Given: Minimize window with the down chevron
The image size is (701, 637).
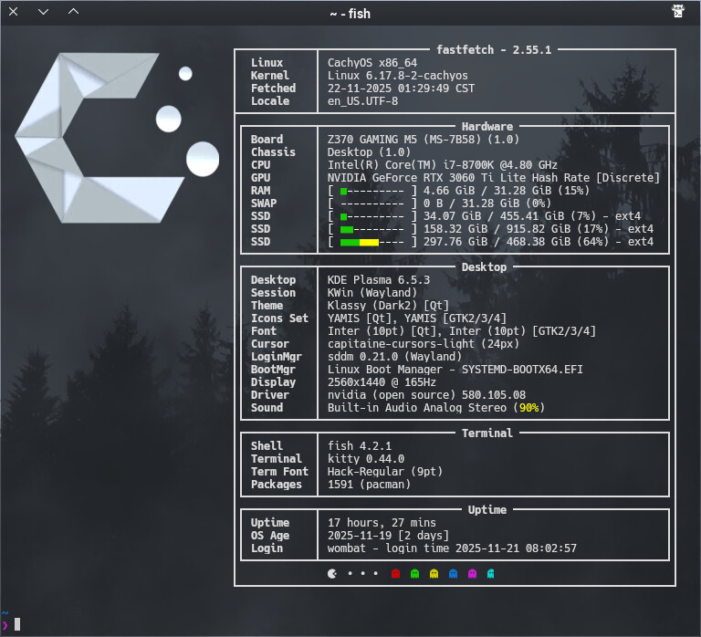Looking at the screenshot, I should pos(44,12).
